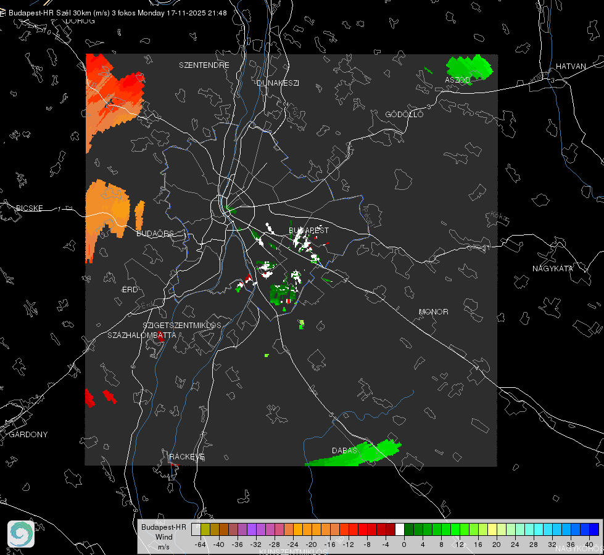This screenshot has width=604, height=555.
Task: Click the swirl weather service logo
Action: [21, 534]
